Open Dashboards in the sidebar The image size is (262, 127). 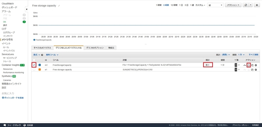(9, 7)
